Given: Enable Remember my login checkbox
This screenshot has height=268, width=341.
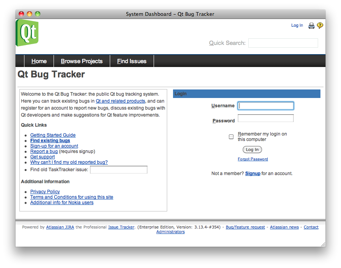Looking at the screenshot, I should tap(231, 137).
